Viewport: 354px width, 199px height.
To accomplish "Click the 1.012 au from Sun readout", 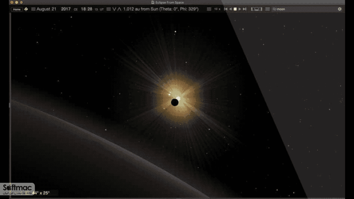I will (161, 9).
